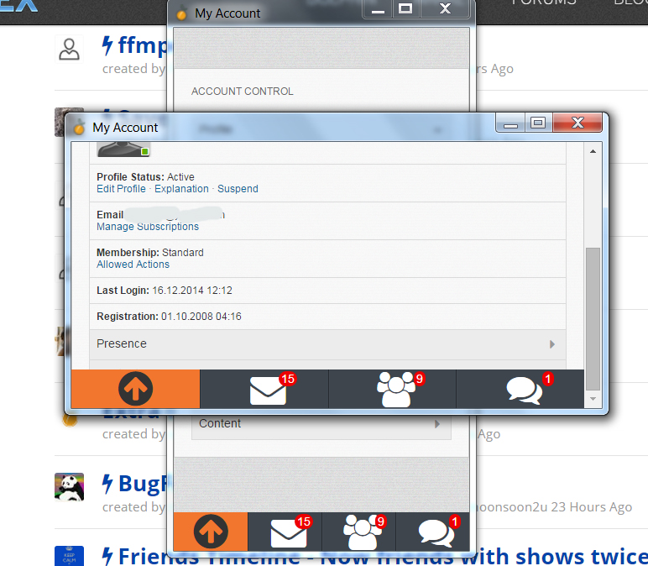Open friends icon with 9 badge in back window

[x=363, y=532]
